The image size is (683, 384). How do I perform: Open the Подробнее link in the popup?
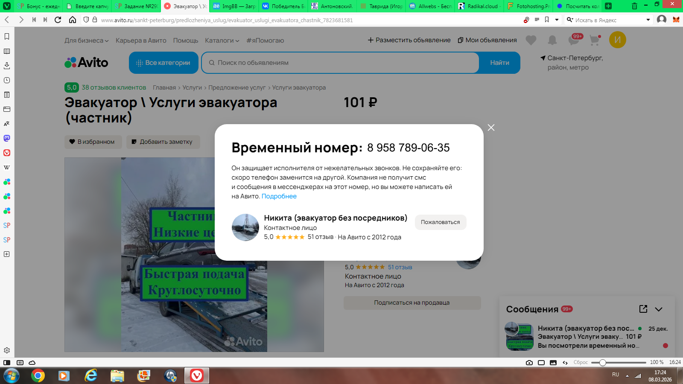[279, 196]
